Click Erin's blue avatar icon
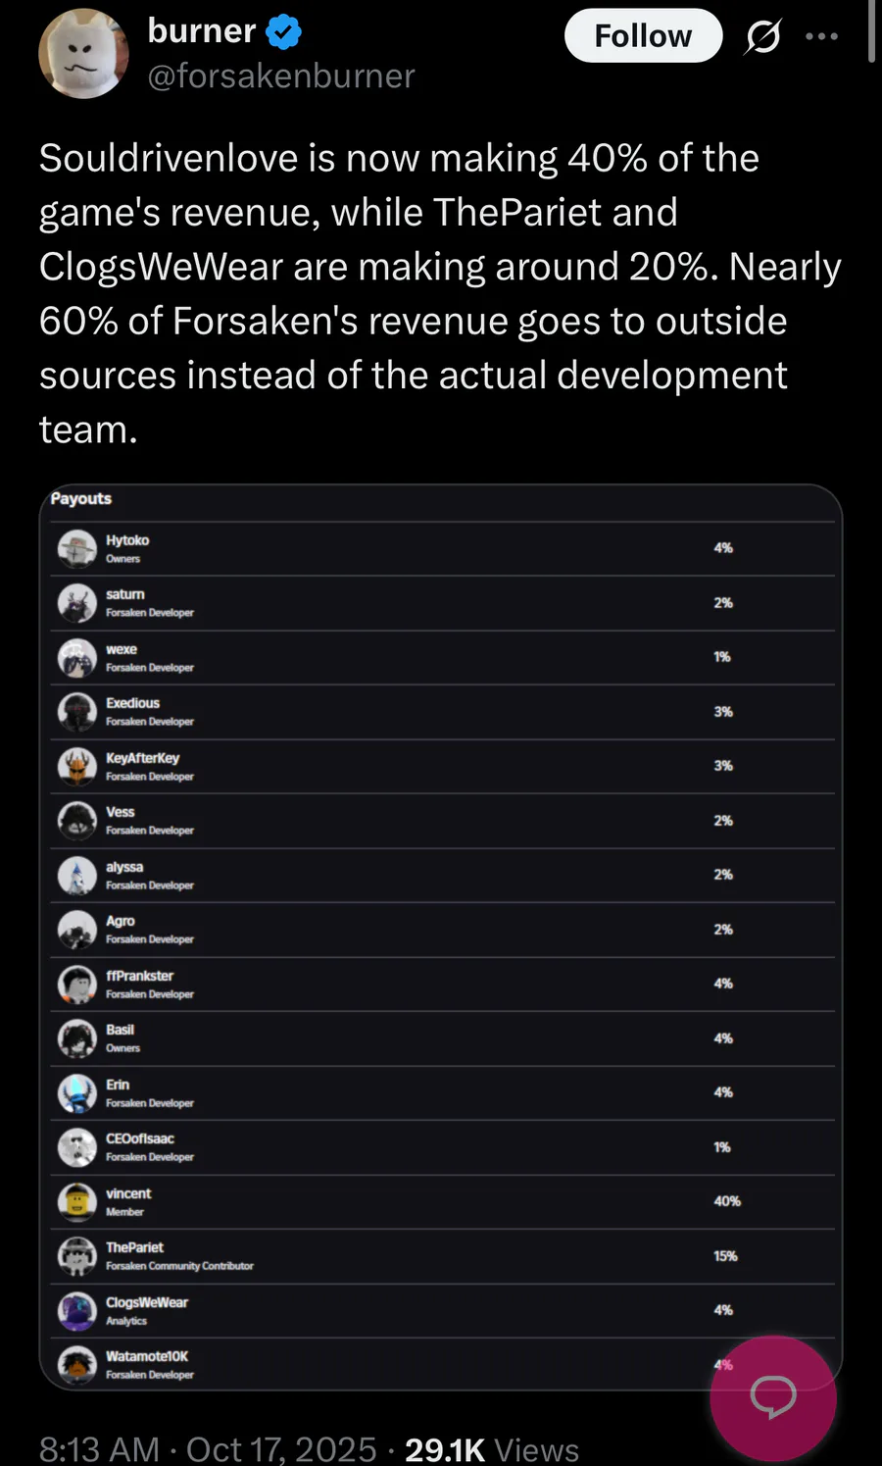The image size is (882, 1466). pos(77,1092)
